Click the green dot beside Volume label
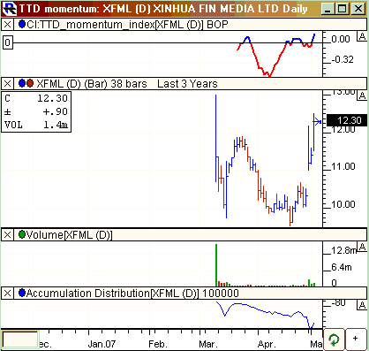The height and width of the screenshot is (351, 369). tap(22, 234)
